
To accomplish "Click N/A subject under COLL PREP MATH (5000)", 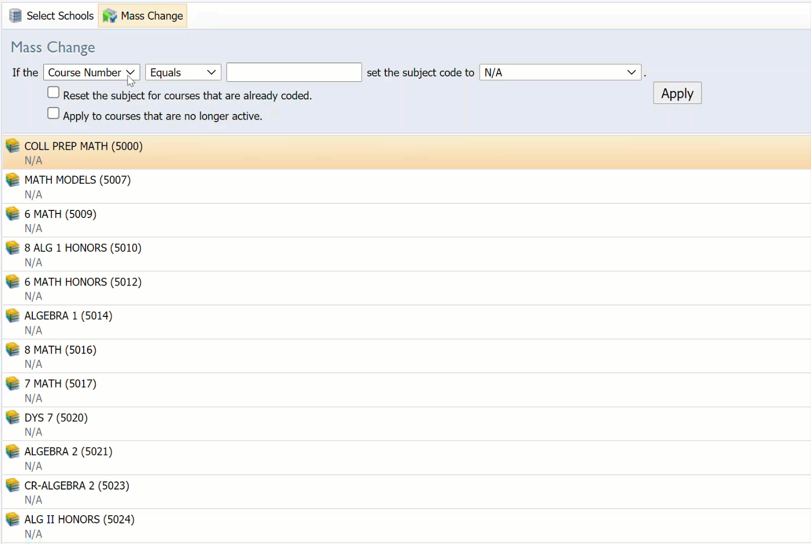I will [x=33, y=160].
